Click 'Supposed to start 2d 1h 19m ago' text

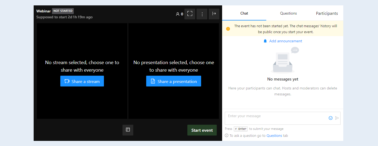tap(64, 17)
